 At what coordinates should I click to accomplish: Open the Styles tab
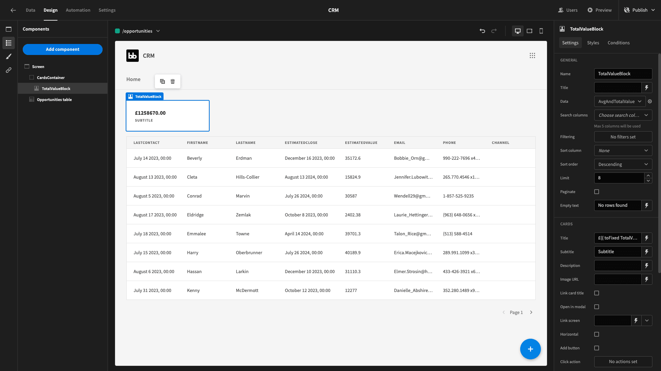(593, 43)
